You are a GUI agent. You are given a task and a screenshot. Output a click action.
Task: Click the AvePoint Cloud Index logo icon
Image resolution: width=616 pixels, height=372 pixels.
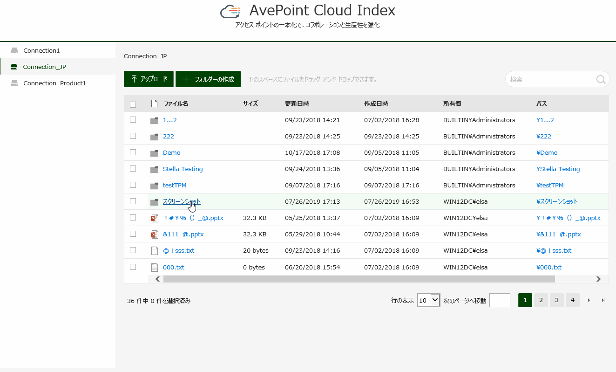tap(230, 11)
